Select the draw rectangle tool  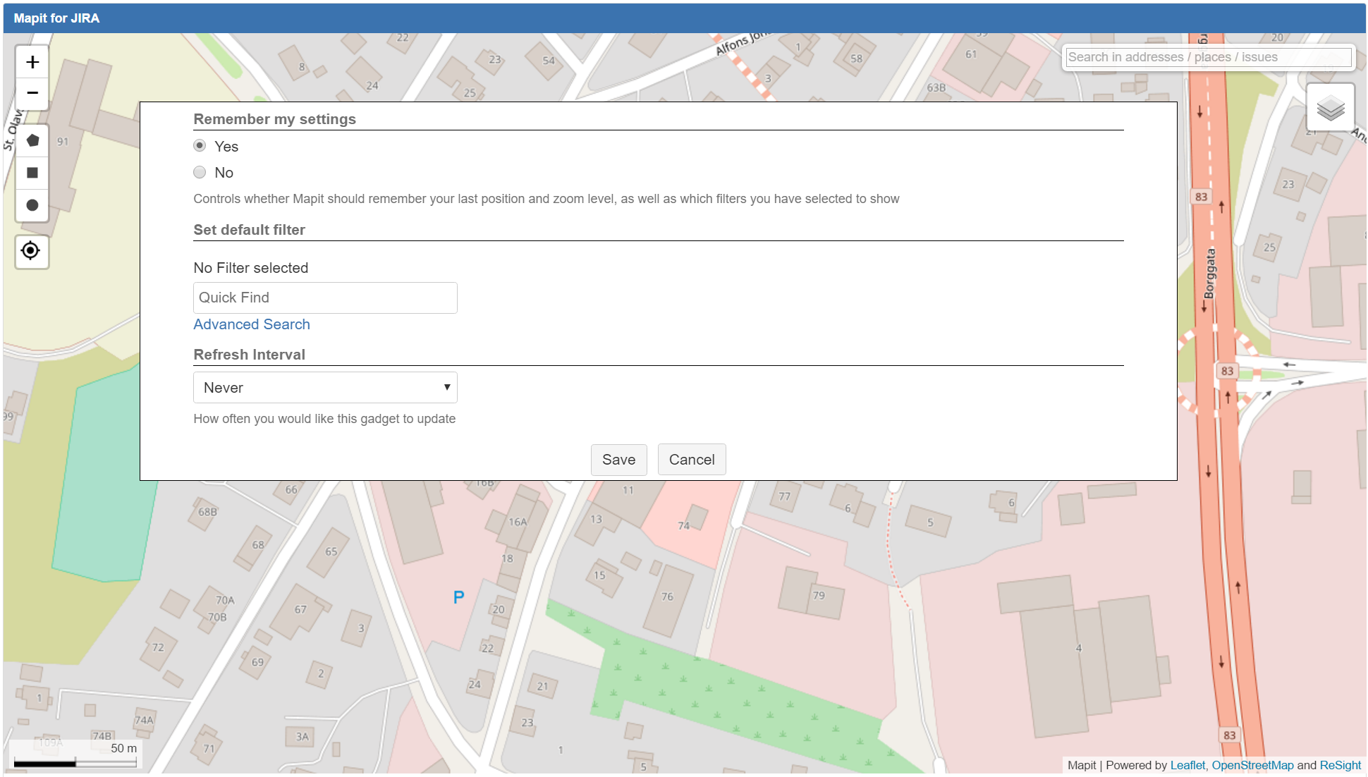pos(32,173)
